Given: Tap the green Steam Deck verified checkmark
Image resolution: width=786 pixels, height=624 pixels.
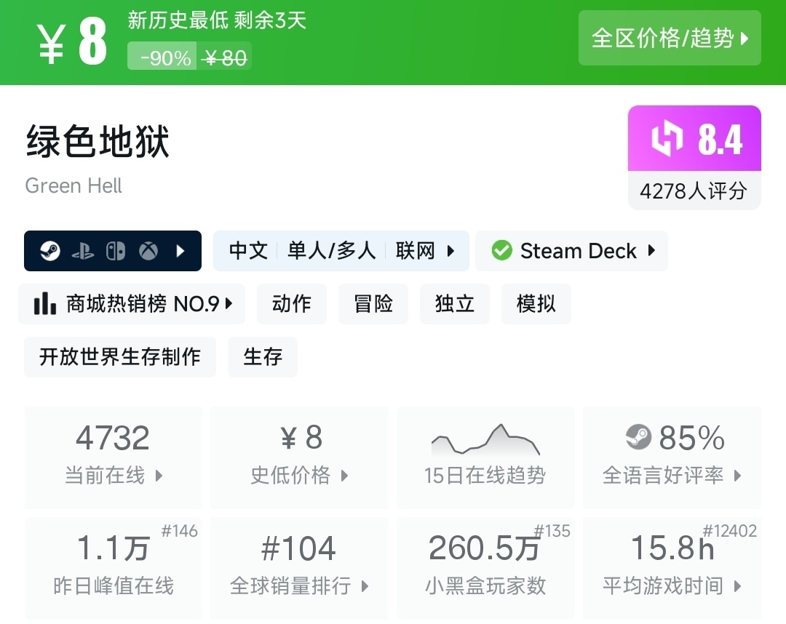Looking at the screenshot, I should coord(501,251).
